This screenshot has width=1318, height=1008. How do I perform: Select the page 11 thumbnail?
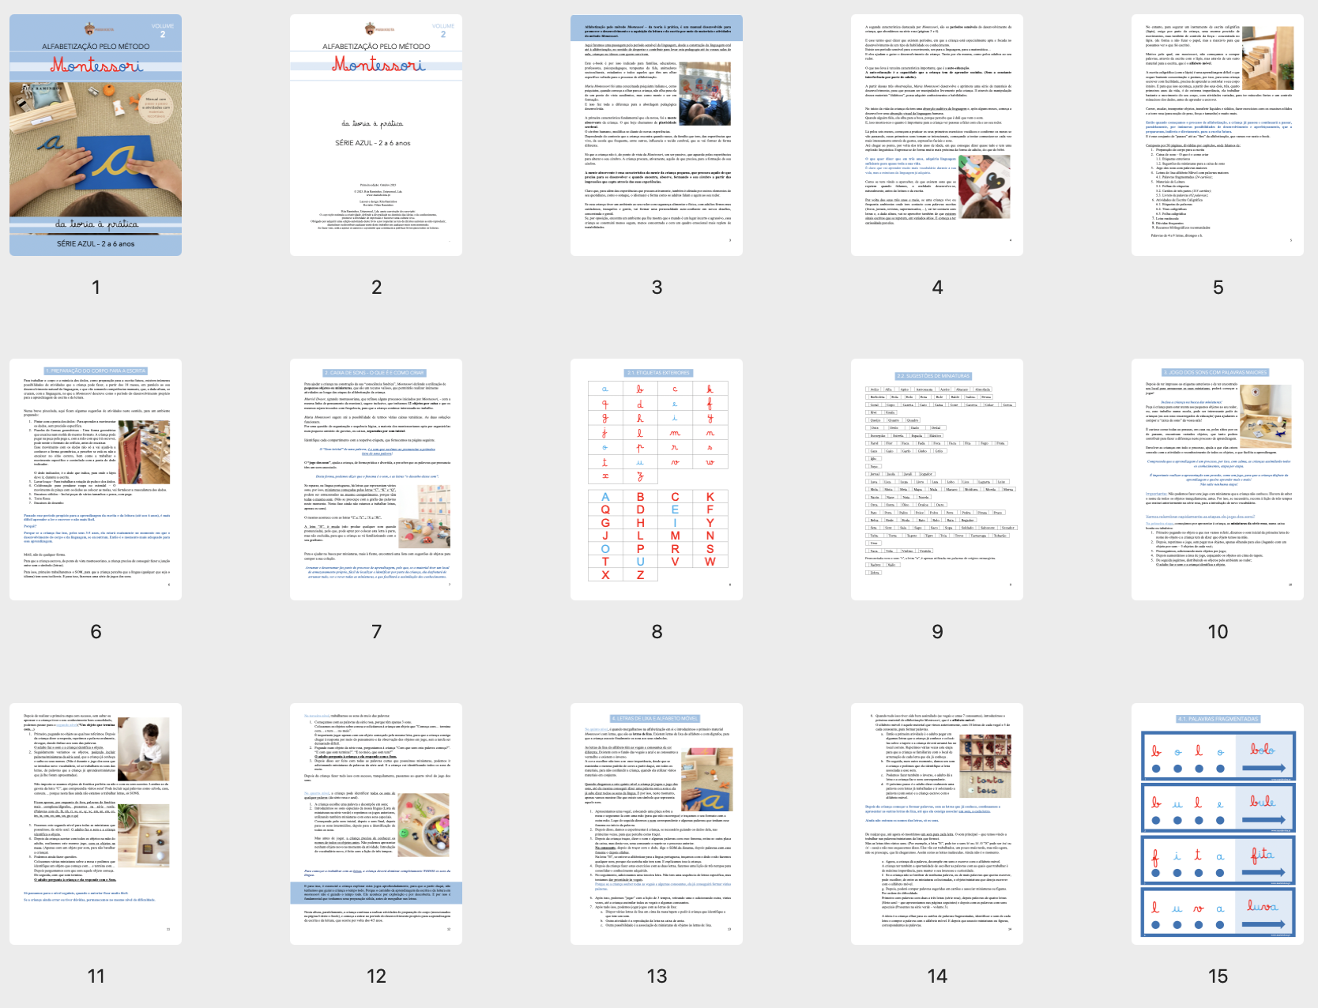96,824
